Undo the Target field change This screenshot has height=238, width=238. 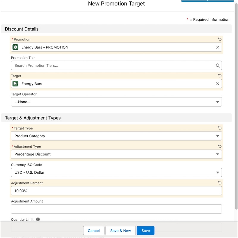pos(220,76)
